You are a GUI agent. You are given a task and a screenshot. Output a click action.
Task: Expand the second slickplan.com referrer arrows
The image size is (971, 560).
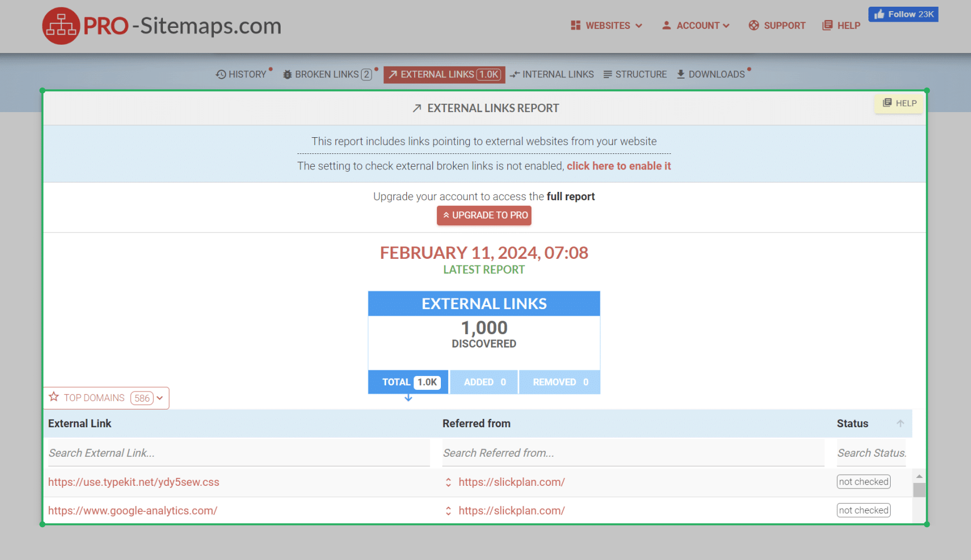pos(448,511)
